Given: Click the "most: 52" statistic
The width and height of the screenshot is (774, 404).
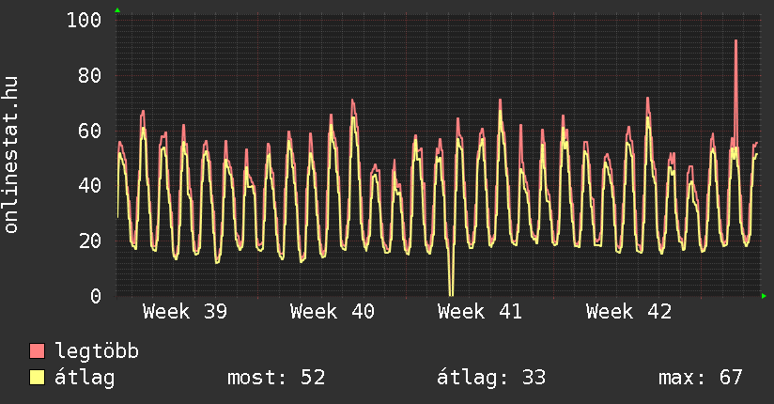Looking at the screenshot, I should pyautogui.click(x=276, y=378).
